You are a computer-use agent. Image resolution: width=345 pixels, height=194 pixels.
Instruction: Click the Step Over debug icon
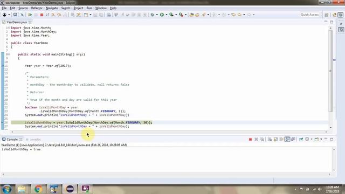59,15
